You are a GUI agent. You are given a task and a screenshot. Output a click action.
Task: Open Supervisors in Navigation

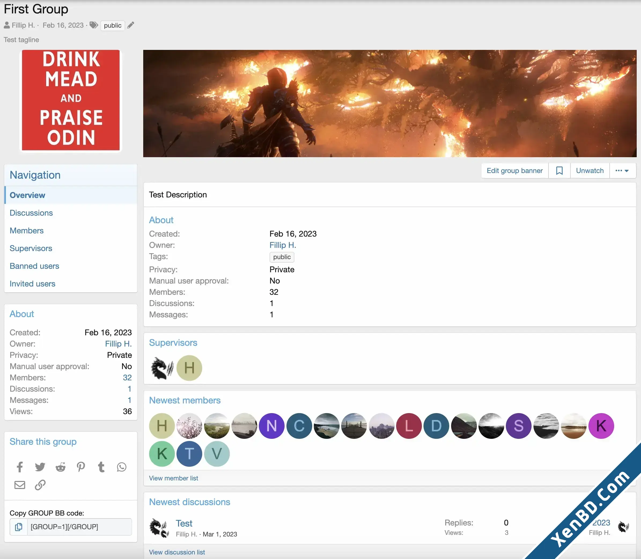[71, 249]
